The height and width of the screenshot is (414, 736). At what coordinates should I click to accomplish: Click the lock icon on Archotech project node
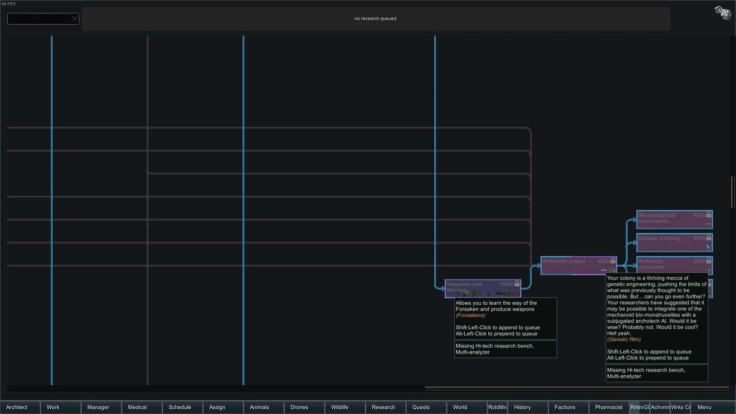[x=613, y=261]
